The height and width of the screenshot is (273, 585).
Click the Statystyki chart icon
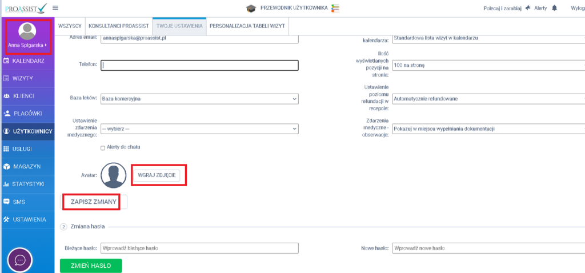(6, 184)
